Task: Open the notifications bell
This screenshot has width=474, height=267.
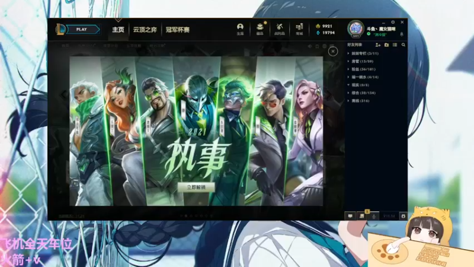Action: pyautogui.click(x=402, y=34)
